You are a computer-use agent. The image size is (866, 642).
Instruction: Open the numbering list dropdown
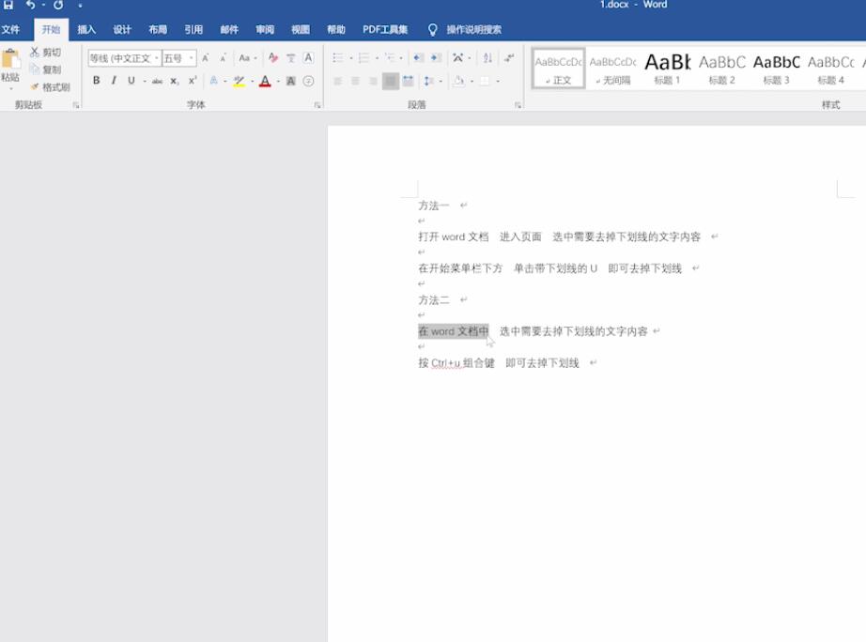click(377, 58)
